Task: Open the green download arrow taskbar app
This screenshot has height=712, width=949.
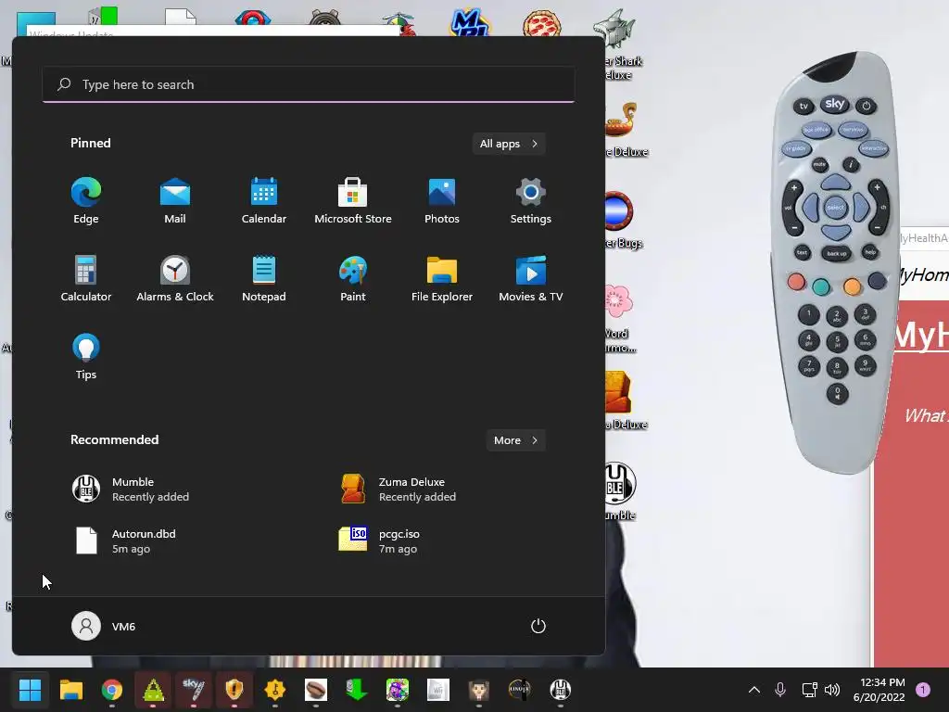Action: coord(357,690)
